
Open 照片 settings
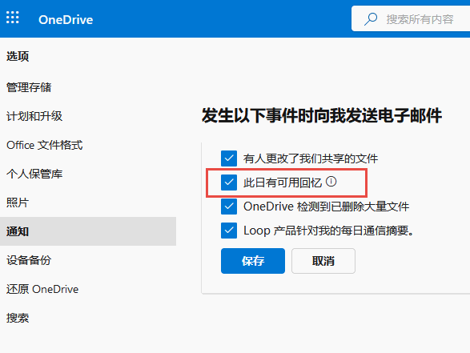(x=18, y=203)
